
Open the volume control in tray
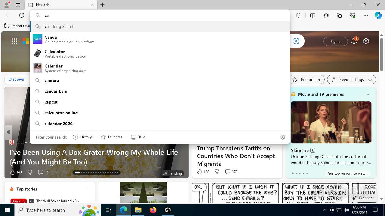click(x=346, y=210)
